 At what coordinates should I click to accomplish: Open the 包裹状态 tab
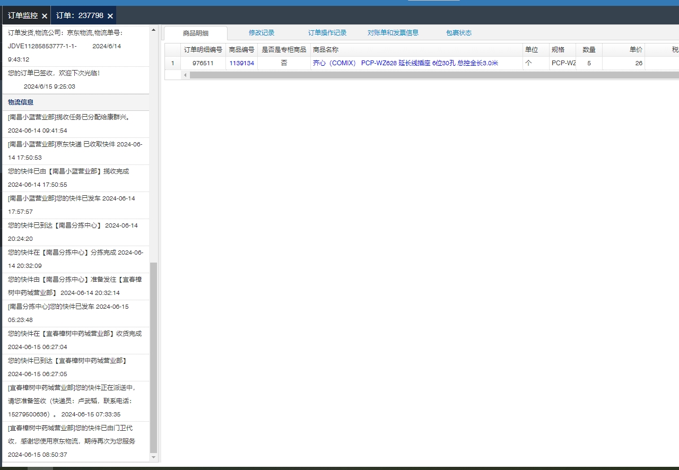click(459, 33)
